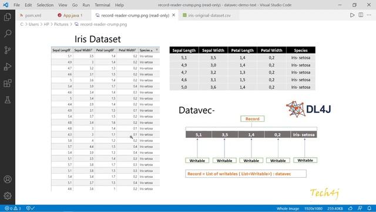The height and width of the screenshot is (212, 376).
Task: Open the Run and Debug view
Action: pos(8,67)
